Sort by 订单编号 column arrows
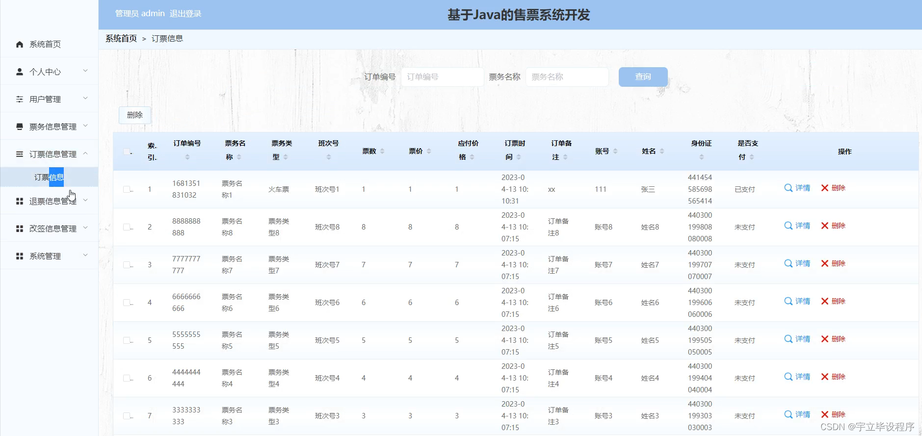Image resolution: width=922 pixels, height=436 pixels. [187, 157]
